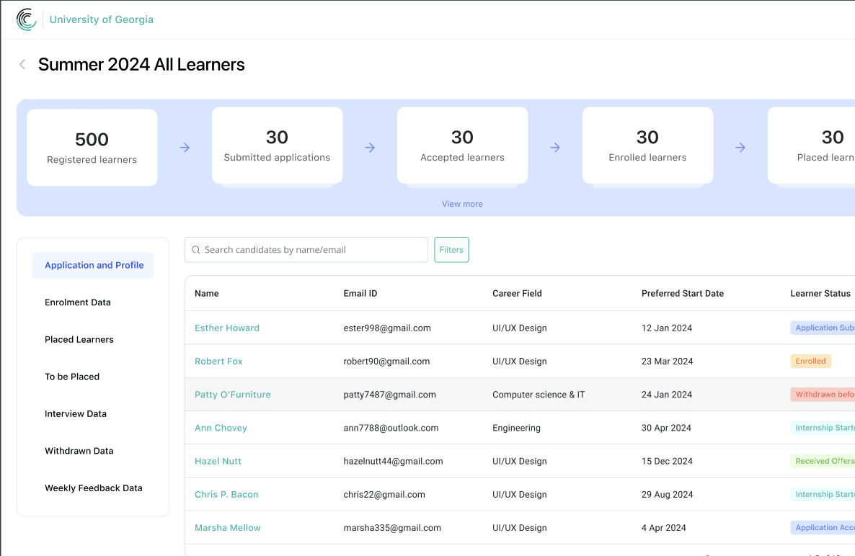This screenshot has width=855, height=556.
Task: Open Hazel Nutt's profile
Action: tap(218, 461)
